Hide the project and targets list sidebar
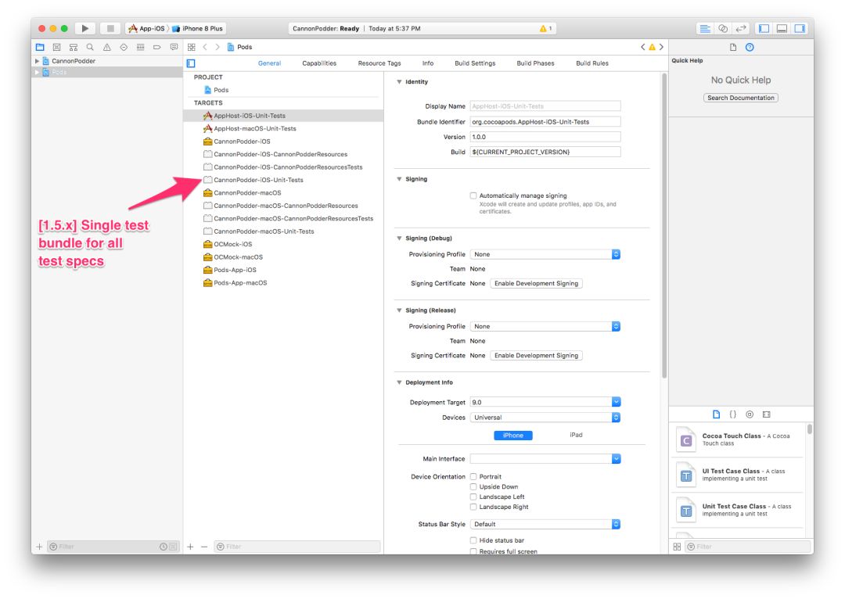The image size is (845, 599). (x=191, y=63)
